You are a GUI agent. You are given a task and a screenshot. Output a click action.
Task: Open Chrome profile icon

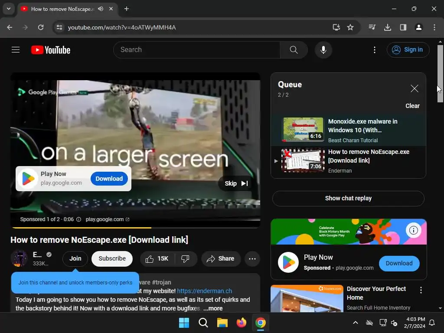tap(419, 27)
